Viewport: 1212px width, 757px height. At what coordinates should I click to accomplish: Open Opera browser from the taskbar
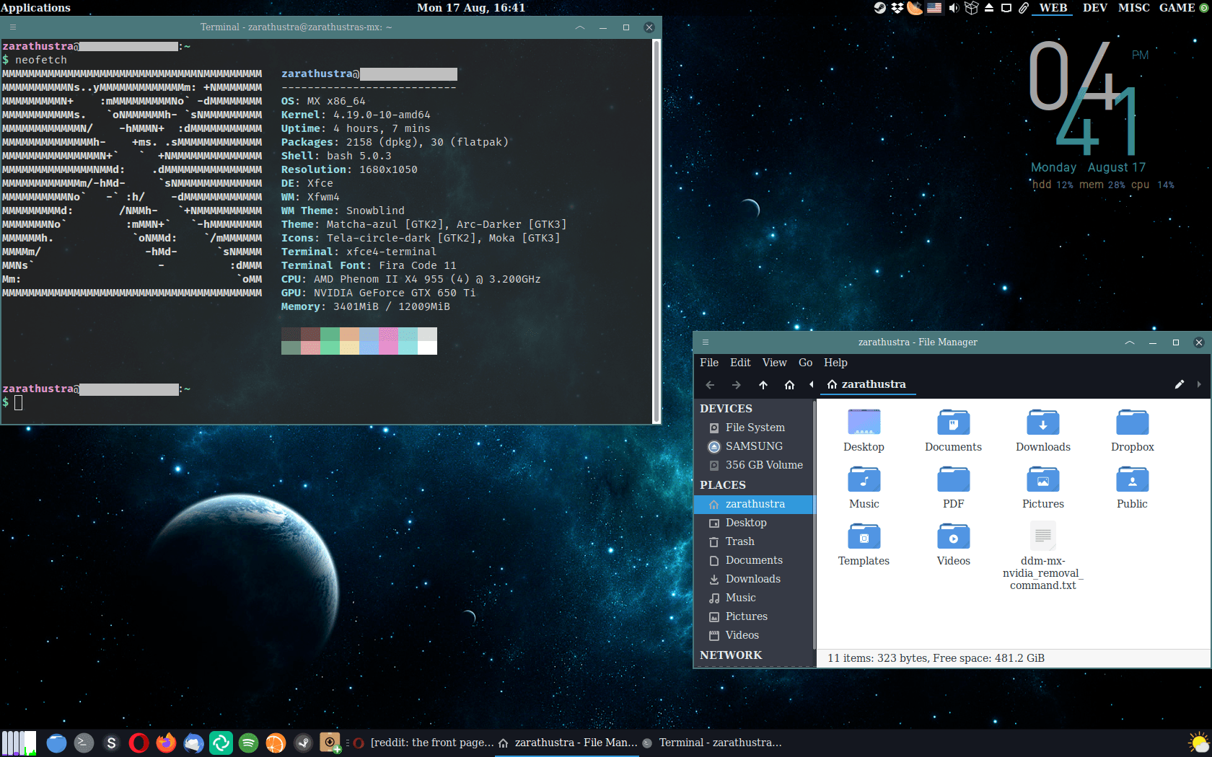139,743
